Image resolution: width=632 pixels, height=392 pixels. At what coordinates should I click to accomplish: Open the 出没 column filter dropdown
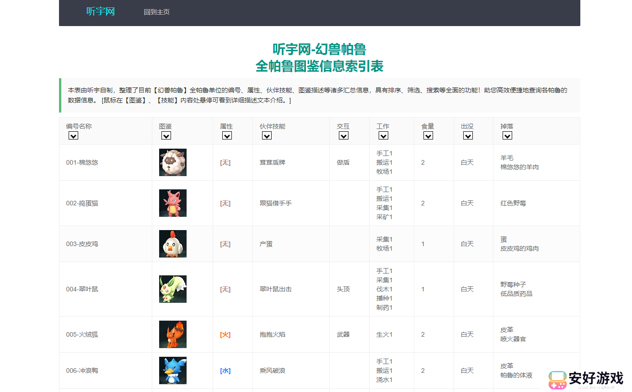click(x=467, y=135)
